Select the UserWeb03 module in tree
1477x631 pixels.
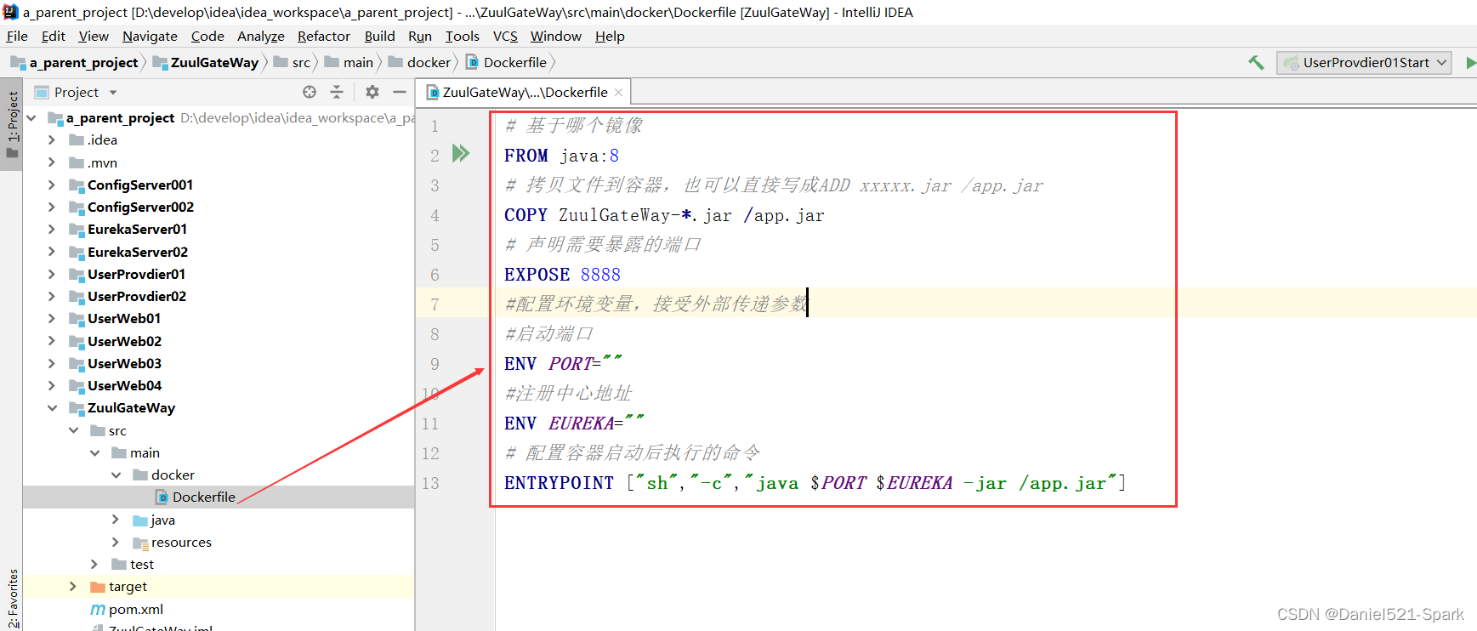click(x=124, y=363)
